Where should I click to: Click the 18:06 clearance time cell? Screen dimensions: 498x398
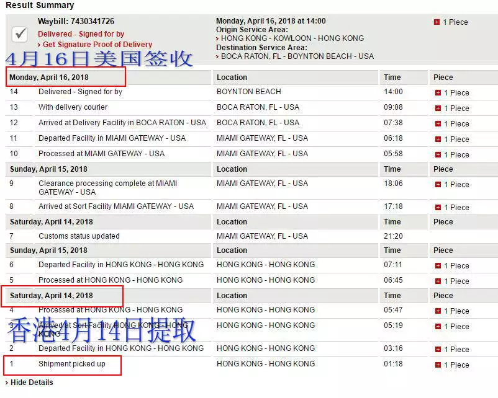(393, 184)
